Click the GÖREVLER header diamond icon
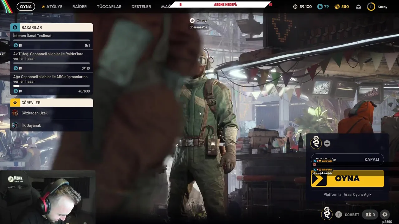Screen dimensions: 399x224 tap(15, 103)
